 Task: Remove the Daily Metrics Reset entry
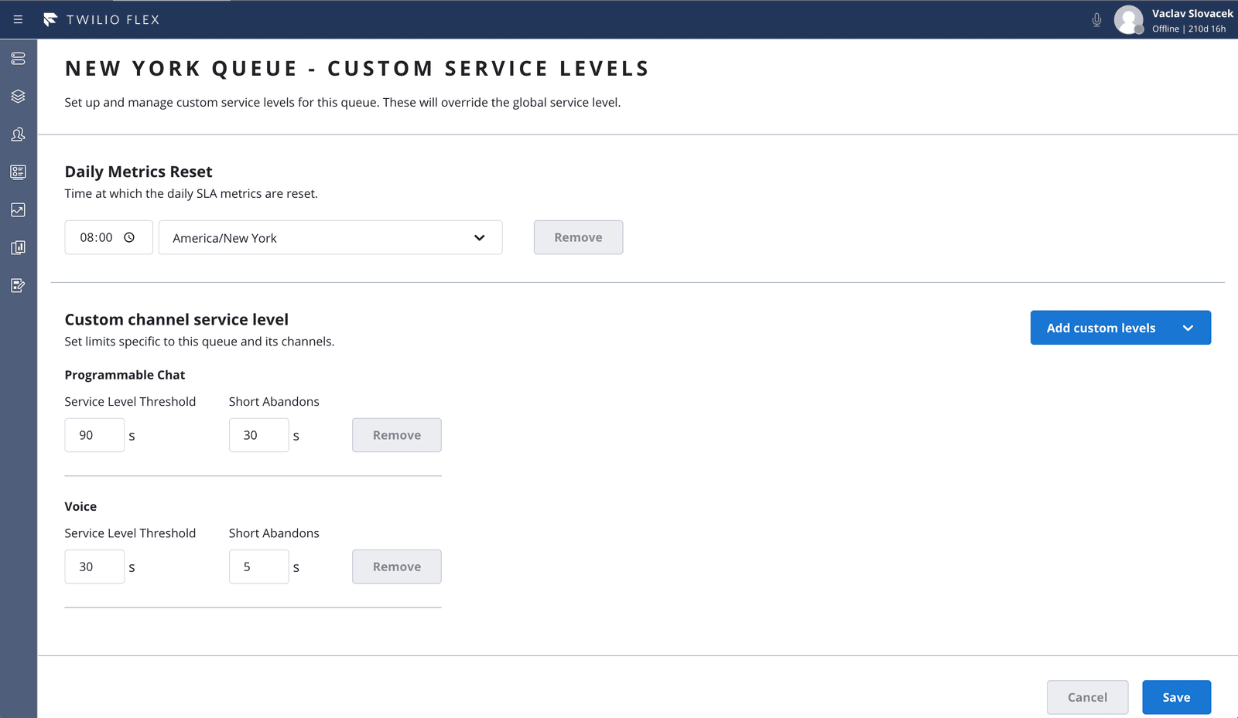pyautogui.click(x=578, y=237)
